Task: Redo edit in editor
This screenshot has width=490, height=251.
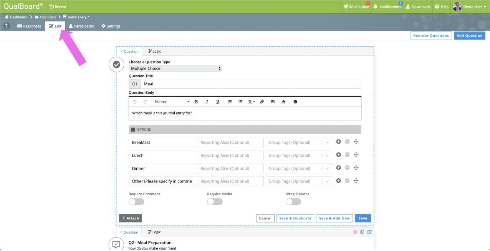Action: coord(145,102)
